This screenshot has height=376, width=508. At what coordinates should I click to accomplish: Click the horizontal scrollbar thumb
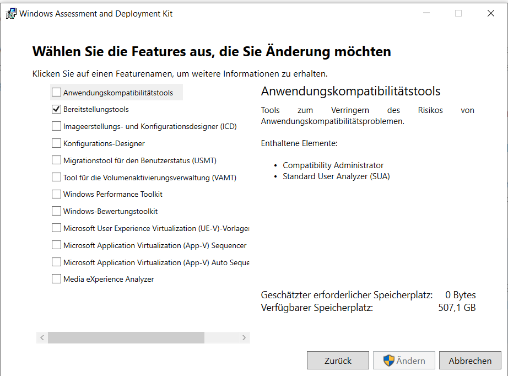coord(126,338)
